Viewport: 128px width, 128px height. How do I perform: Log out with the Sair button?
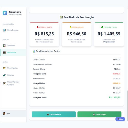[x=13, y=114]
